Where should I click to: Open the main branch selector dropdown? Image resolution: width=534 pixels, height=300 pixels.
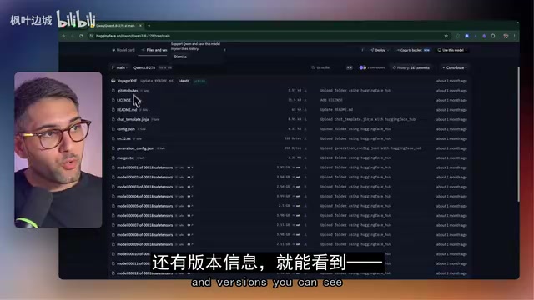click(119, 67)
